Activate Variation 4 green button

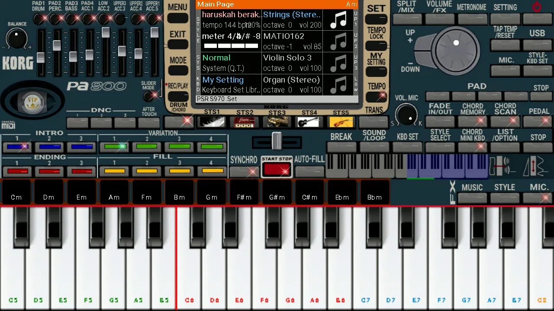point(211,147)
